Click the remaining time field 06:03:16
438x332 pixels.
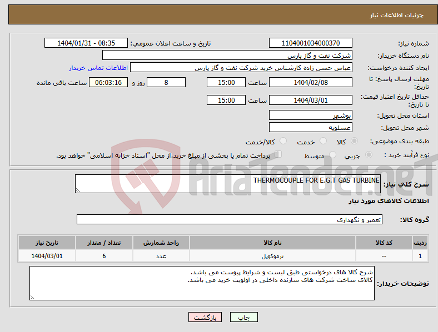(x=108, y=82)
